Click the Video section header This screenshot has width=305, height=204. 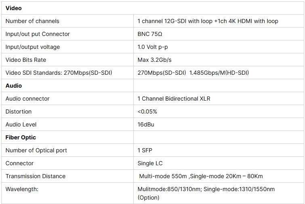coord(13,8)
